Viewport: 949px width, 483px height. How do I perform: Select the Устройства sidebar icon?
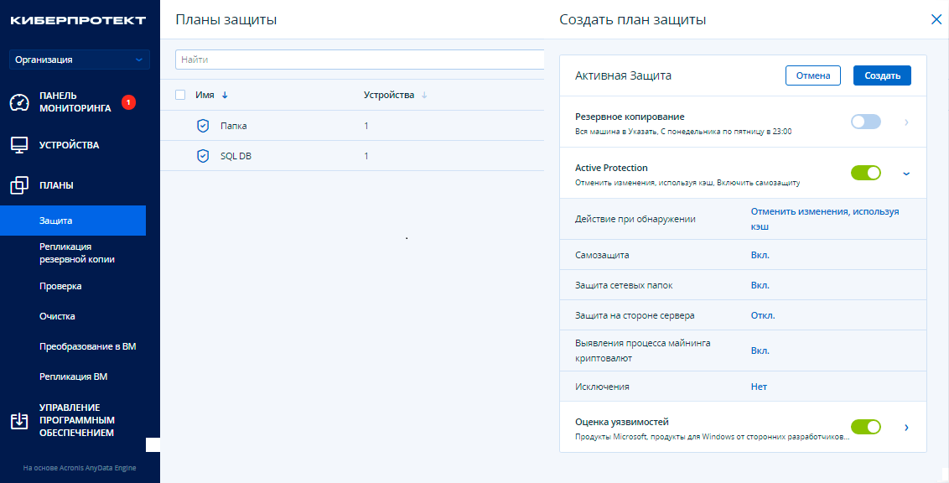tap(18, 144)
